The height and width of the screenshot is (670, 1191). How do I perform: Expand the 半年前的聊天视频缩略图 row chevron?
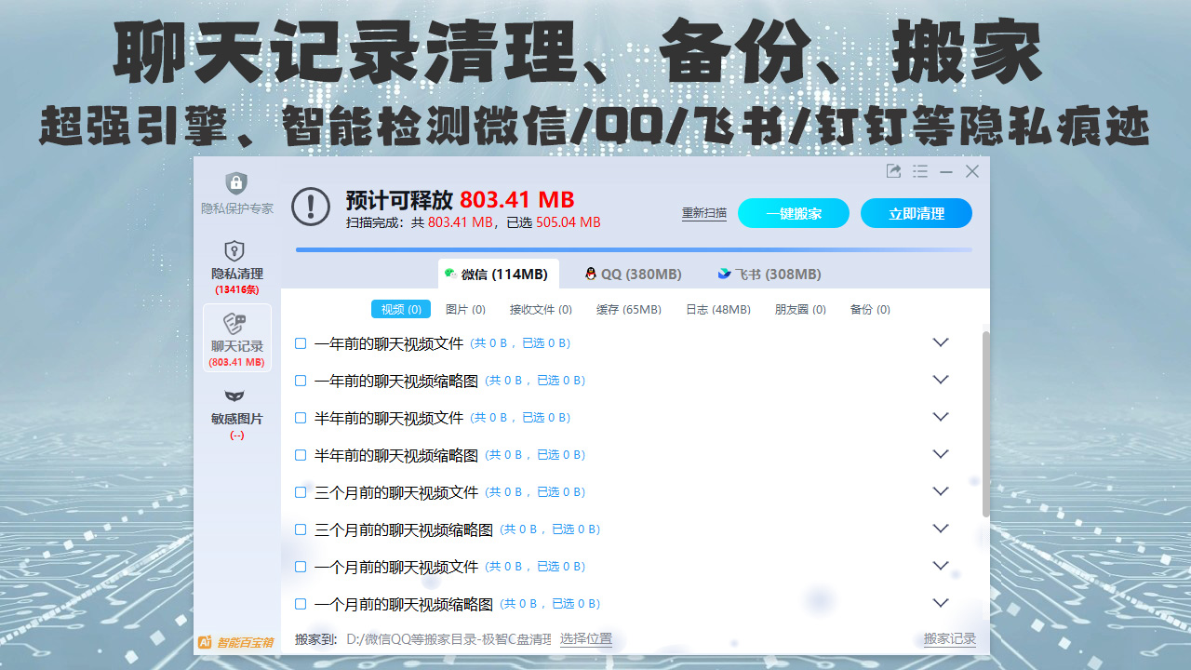(x=941, y=454)
